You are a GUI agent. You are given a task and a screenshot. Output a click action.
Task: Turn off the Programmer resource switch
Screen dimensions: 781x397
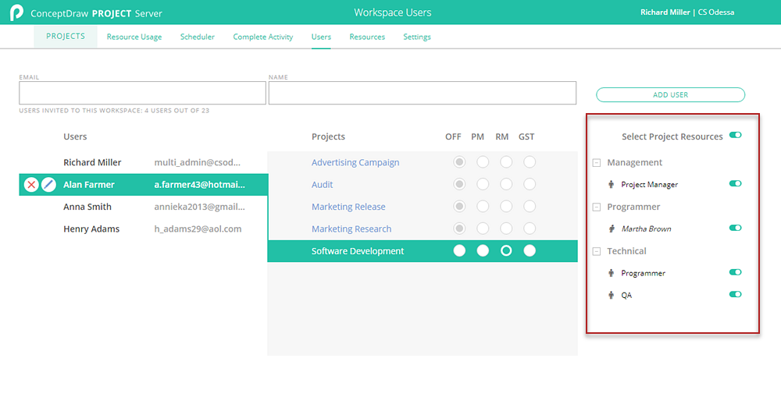pos(735,272)
